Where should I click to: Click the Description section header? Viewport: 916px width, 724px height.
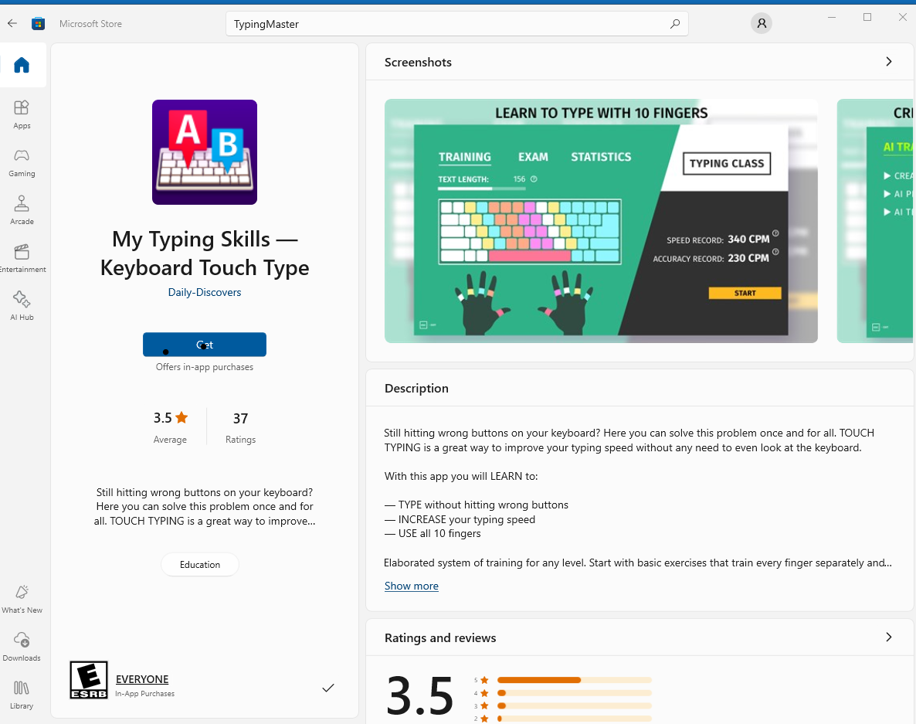tap(416, 388)
